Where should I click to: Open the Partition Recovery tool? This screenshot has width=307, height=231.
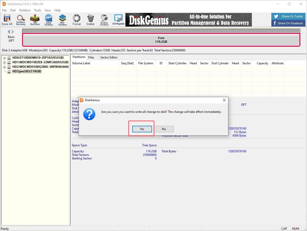pyautogui.click(x=21, y=20)
